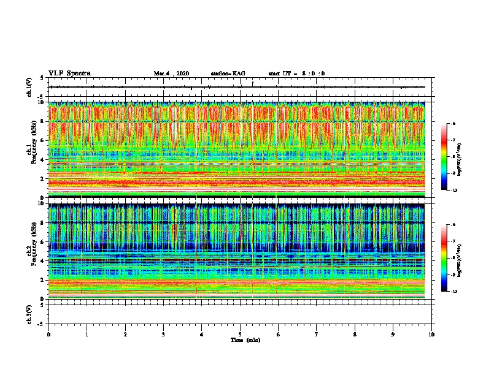Click the "-10" tick on ch.1 colorbar
Screen dimensions: 486x375
coord(453,191)
